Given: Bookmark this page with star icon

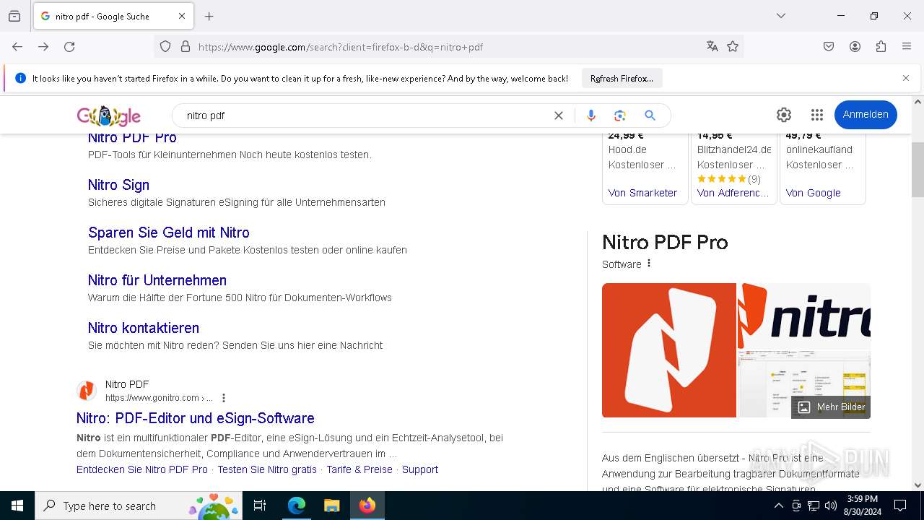Looking at the screenshot, I should click(733, 47).
